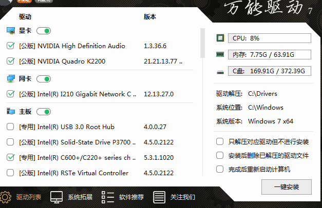Disable the 显卡 driver group toggle
Screen dimensions: 322x208
[x=44, y=31]
